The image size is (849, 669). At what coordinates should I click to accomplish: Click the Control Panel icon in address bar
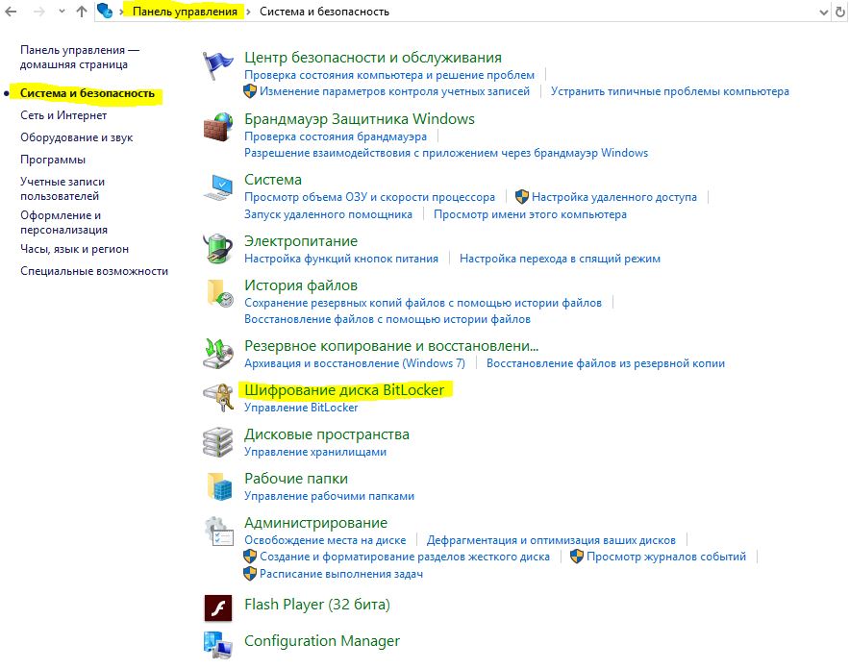(105, 11)
